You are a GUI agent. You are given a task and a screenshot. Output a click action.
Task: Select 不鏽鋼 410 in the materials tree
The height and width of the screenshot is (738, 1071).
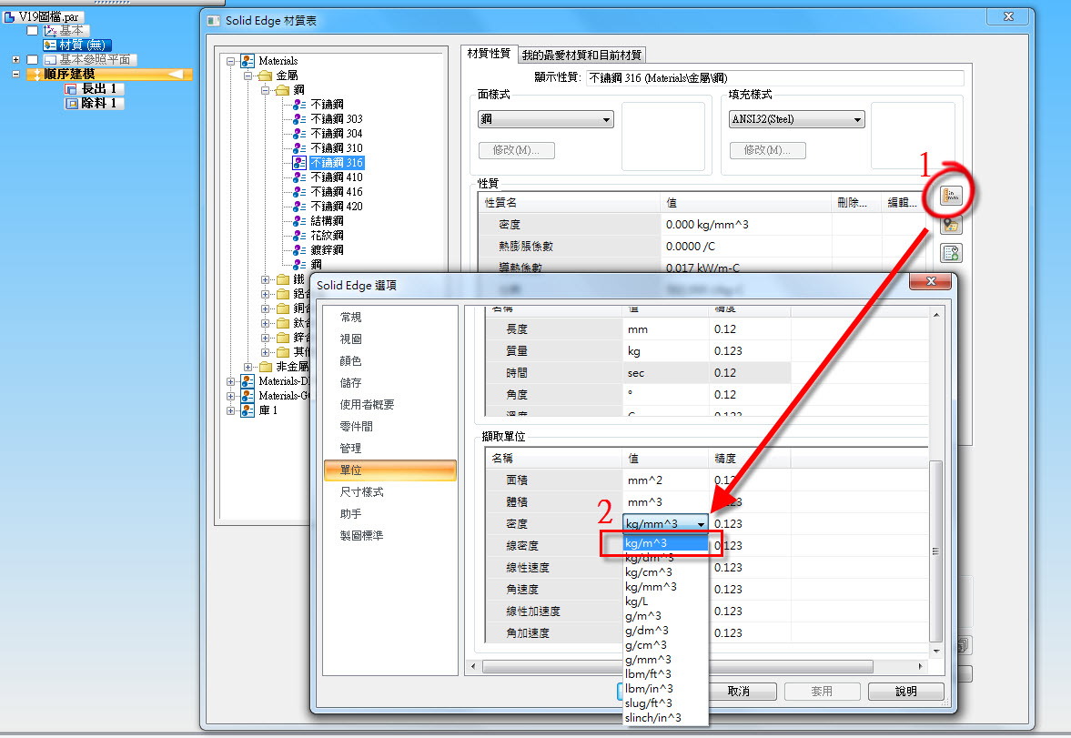[336, 177]
